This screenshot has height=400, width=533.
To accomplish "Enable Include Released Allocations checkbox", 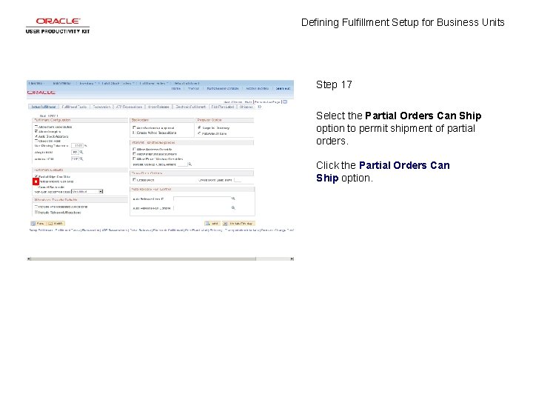I will pyautogui.click(x=36, y=212).
